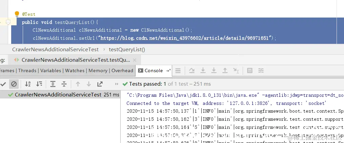Open the Variables tab
344x143 pixels.
(x=51, y=70)
